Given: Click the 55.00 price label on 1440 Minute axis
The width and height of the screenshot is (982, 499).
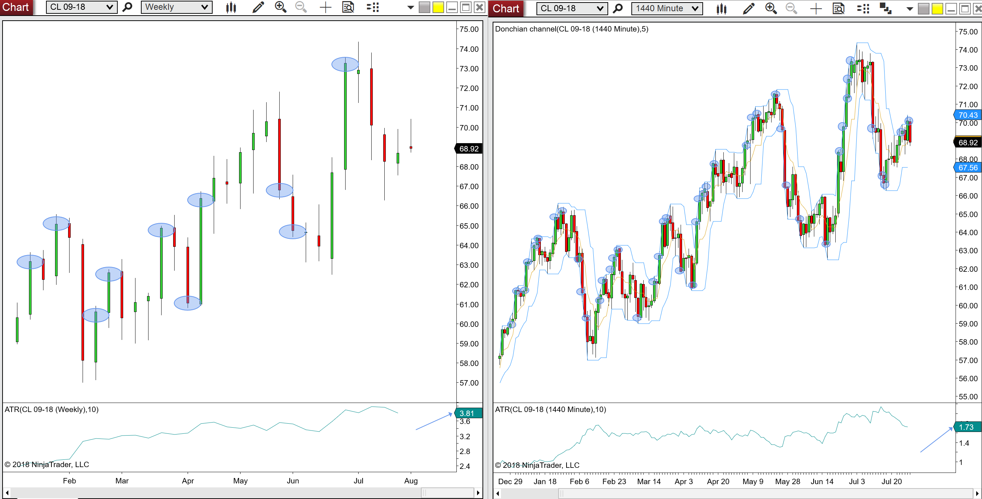Looking at the screenshot, I should 968,396.
